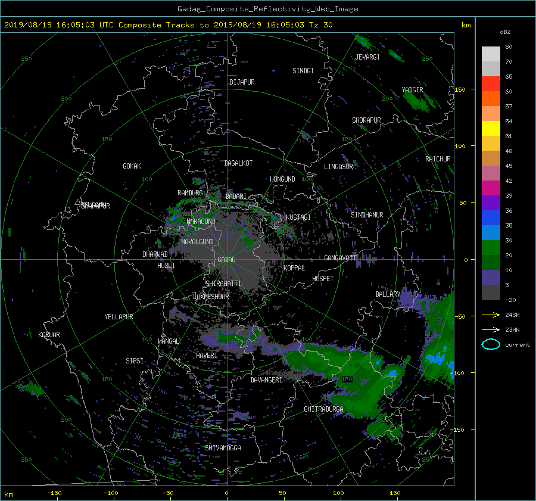The width and height of the screenshot is (536, 501).
Task: Click the Gadag Composite Reflectivity title
Action: pyautogui.click(x=267, y=9)
